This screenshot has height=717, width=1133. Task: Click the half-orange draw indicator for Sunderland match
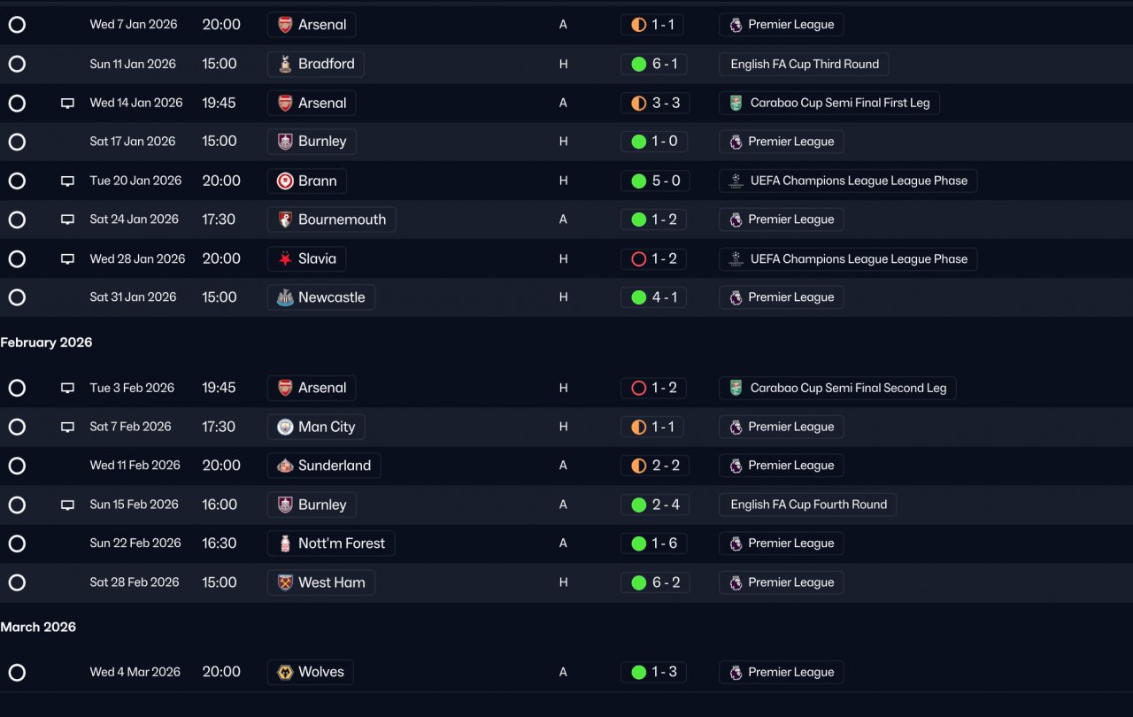(638, 466)
